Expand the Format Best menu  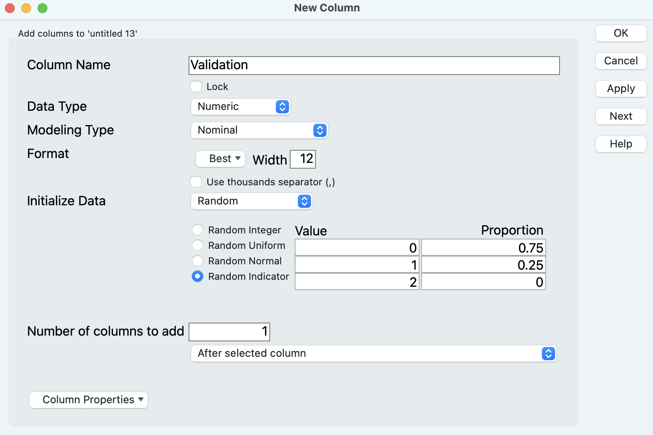220,159
